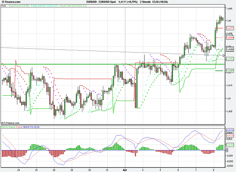This screenshot has width=236, height=172.
Task: Click the SuperTrend (3,0 40) indicator label
Action: pos(19,6)
